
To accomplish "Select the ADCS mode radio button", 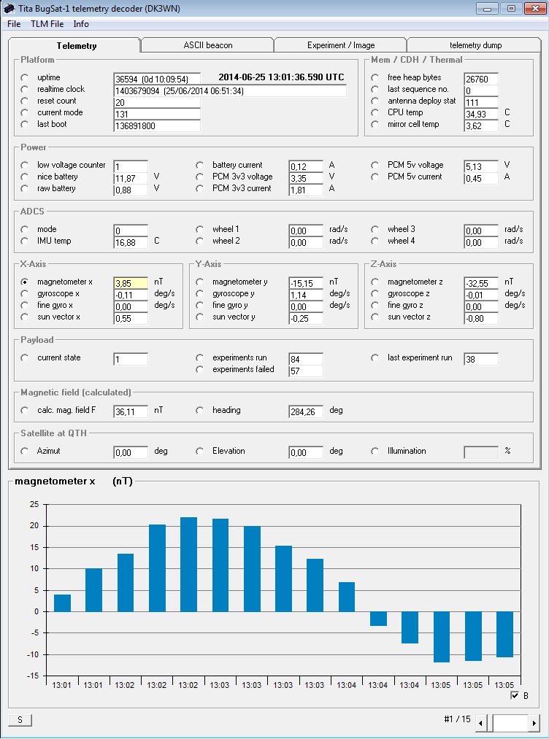I will (25, 230).
